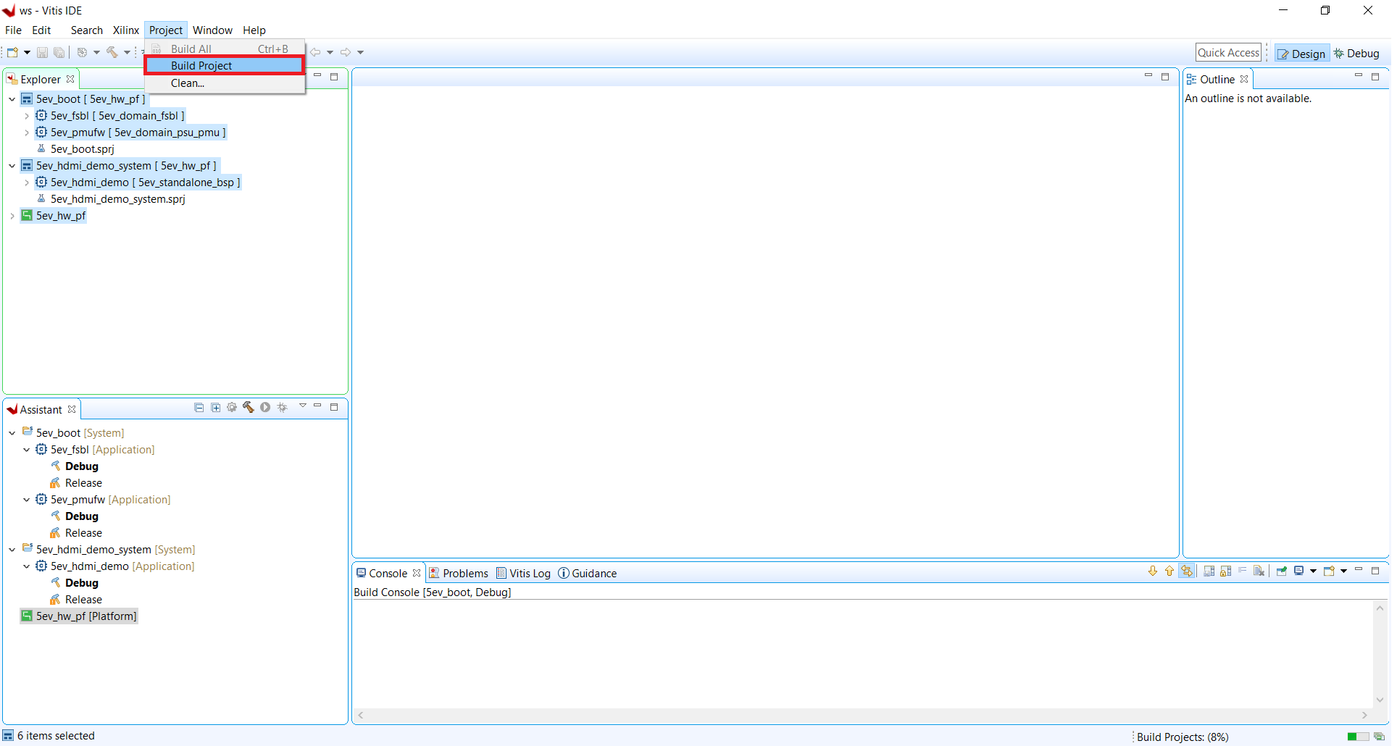
Task: Click the Quick Access field
Action: tap(1228, 53)
